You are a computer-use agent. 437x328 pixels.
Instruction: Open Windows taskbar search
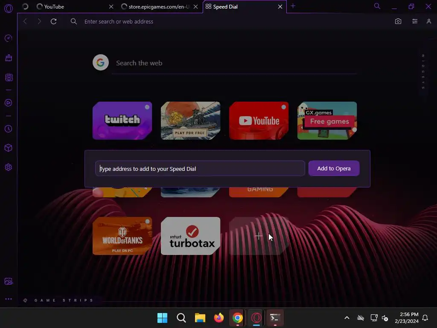coord(181,318)
